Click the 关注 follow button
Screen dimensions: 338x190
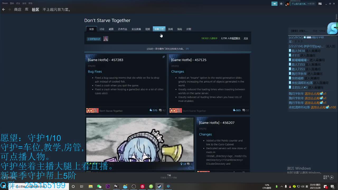(x=246, y=38)
